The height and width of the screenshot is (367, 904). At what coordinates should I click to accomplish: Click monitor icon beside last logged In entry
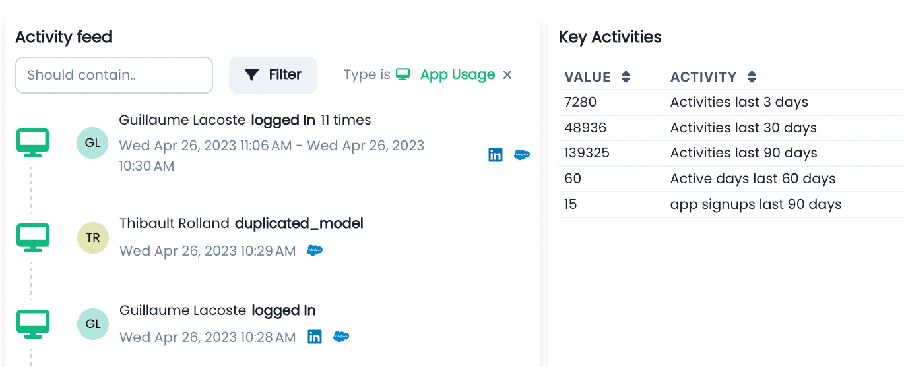(32, 324)
